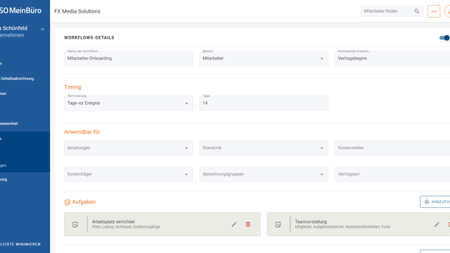Click the Anwendbar für heading
Image resolution: width=450 pixels, height=253 pixels.
(x=82, y=131)
